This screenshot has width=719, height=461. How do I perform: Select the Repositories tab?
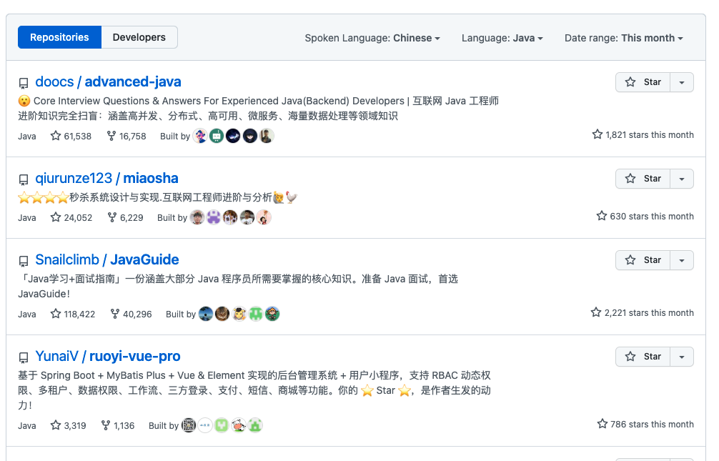click(59, 37)
